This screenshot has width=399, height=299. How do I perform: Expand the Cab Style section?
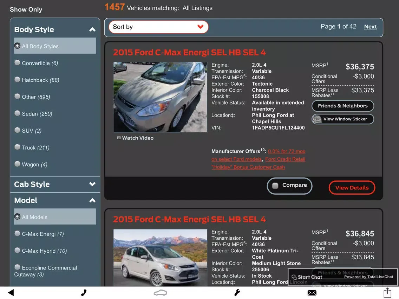(x=92, y=184)
